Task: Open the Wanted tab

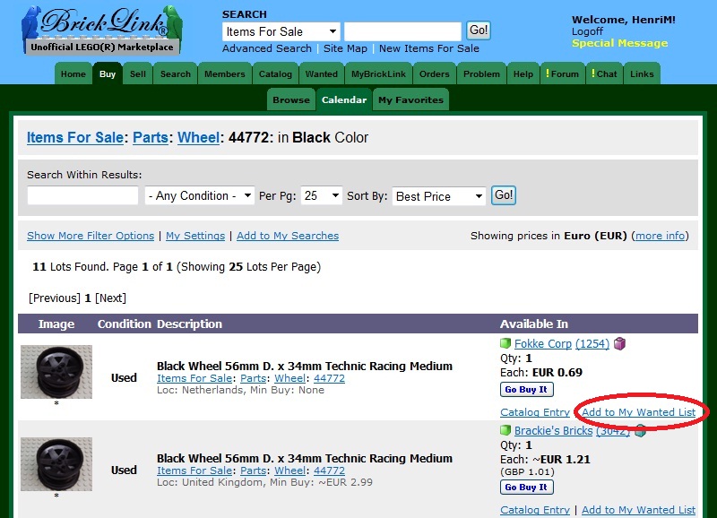Action: [x=321, y=74]
